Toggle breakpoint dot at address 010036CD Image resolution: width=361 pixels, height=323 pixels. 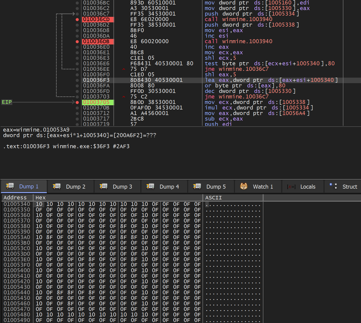tap(77, 20)
